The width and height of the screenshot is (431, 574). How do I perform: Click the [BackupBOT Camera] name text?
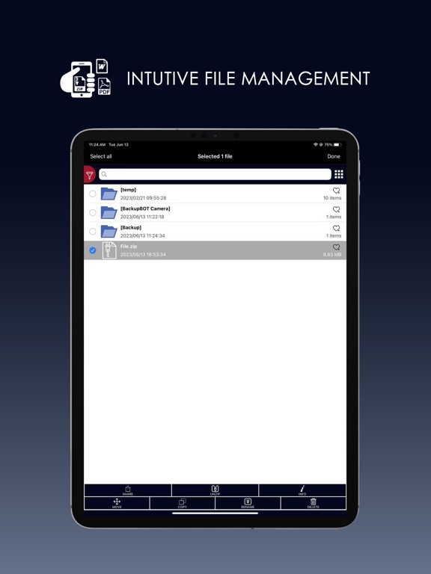145,209
